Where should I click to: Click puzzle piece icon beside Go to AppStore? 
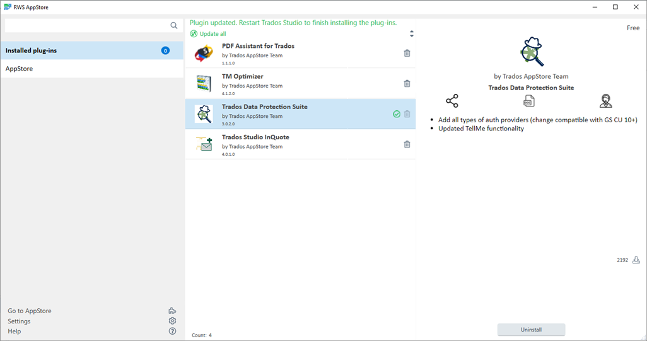pyautogui.click(x=173, y=311)
